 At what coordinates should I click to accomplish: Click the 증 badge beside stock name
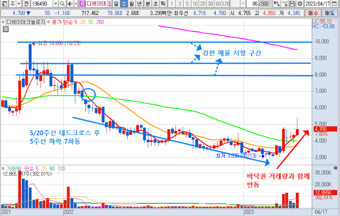click(82, 3)
